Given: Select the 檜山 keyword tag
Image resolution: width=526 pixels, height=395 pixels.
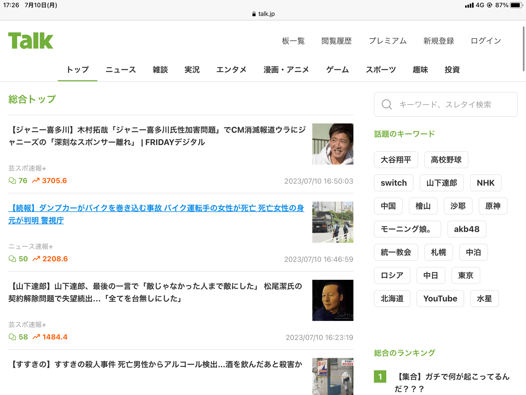Looking at the screenshot, I should click(423, 206).
